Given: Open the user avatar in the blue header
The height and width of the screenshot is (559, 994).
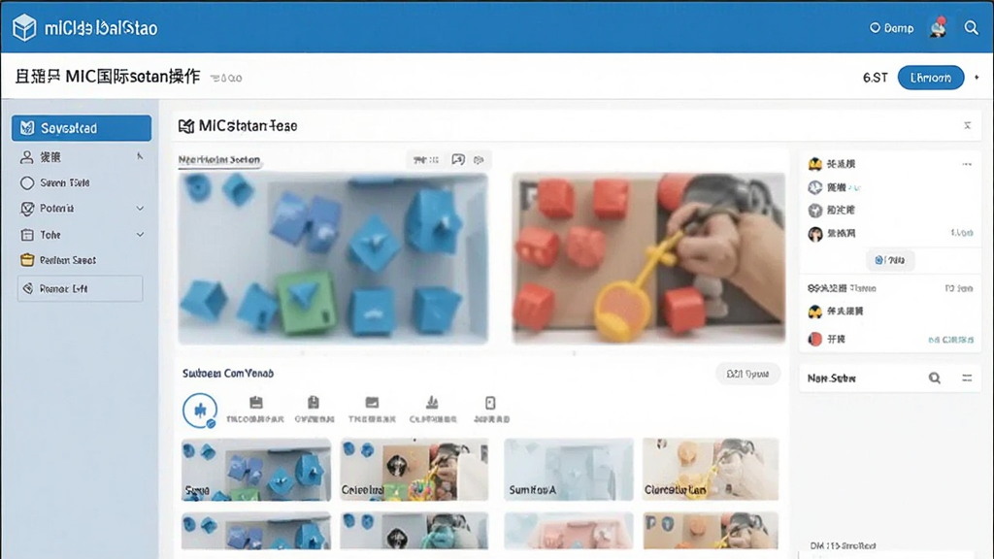Looking at the screenshot, I should (939, 27).
